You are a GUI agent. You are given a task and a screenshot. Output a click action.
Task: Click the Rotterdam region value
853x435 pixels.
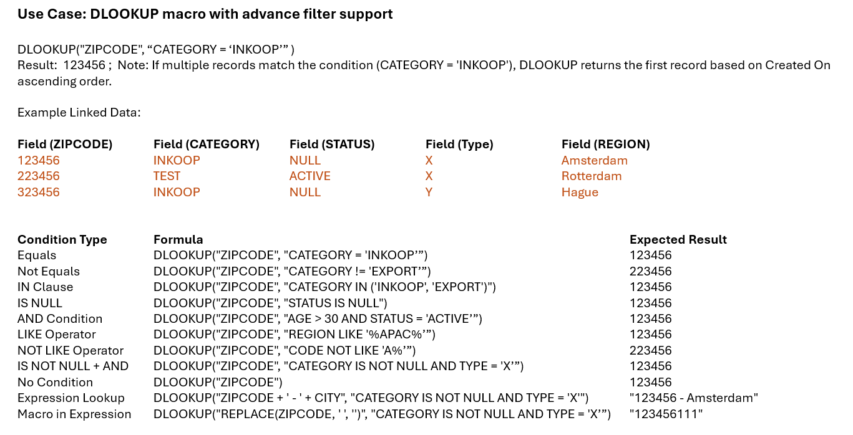591,176
